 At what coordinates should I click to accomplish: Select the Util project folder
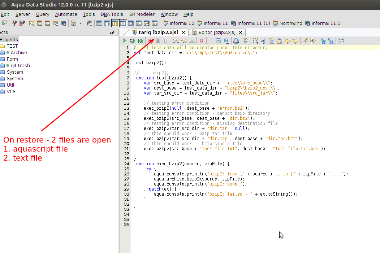pos(7,85)
